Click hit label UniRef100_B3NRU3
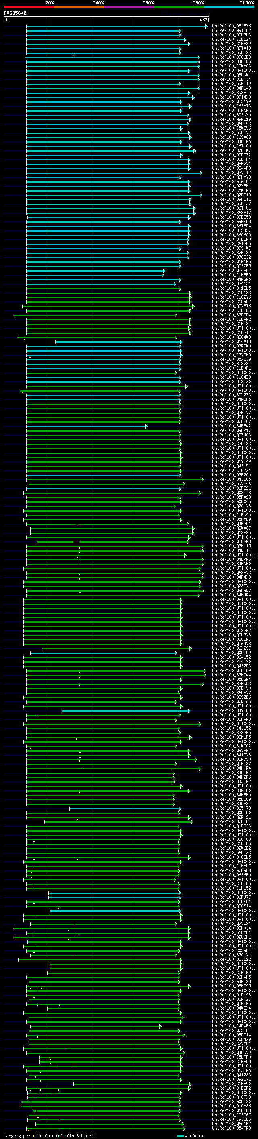The height and width of the screenshot is (1139, 258). tap(231, 684)
